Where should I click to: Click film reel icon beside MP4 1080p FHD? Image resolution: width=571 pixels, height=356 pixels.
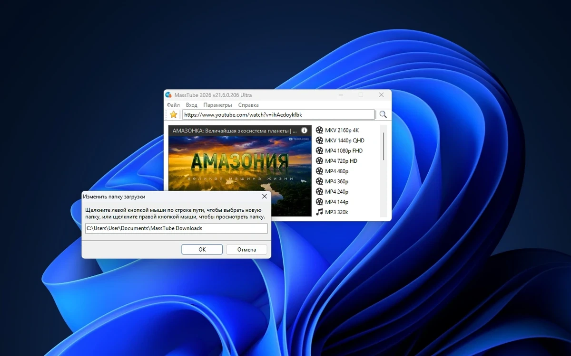pyautogui.click(x=319, y=150)
